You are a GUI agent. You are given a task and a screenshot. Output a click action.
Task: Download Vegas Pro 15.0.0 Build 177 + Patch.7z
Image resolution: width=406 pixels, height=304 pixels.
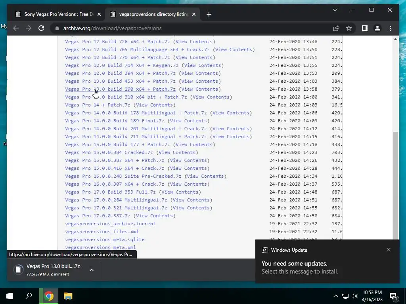point(117,144)
